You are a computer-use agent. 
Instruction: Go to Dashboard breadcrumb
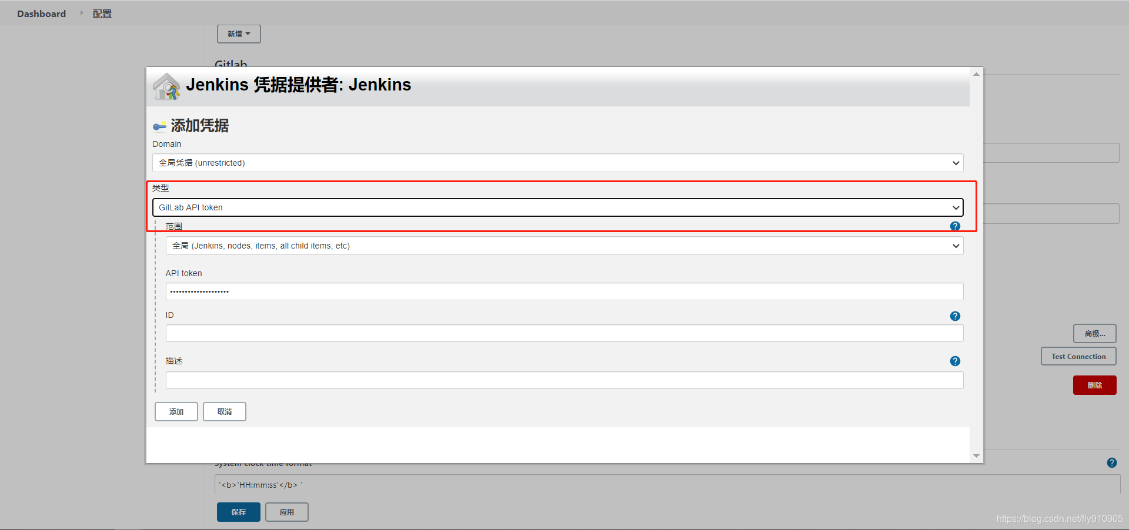(x=41, y=14)
